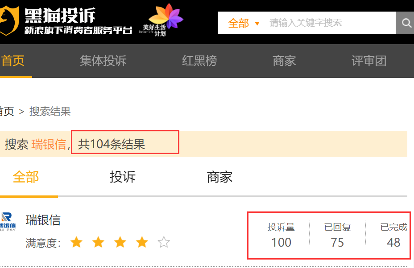Select the 全部 results tab
Viewport: 414px width, 268px height.
[x=26, y=177]
